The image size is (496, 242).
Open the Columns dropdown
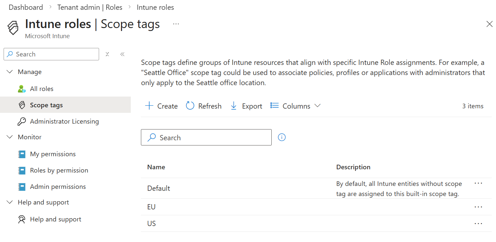[295, 106]
